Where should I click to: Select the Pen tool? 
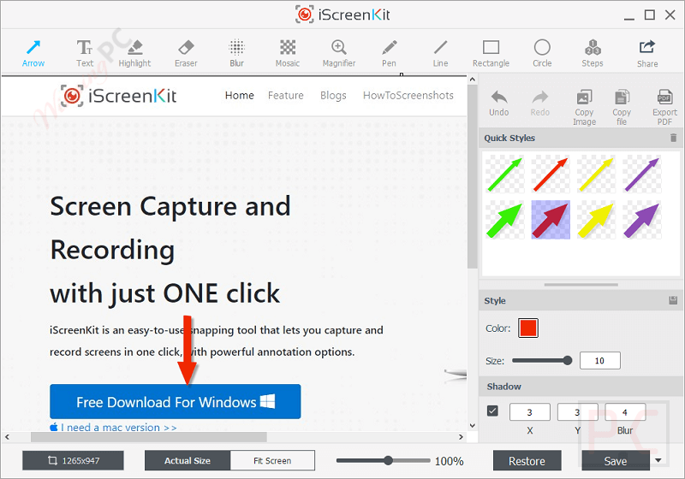(389, 54)
